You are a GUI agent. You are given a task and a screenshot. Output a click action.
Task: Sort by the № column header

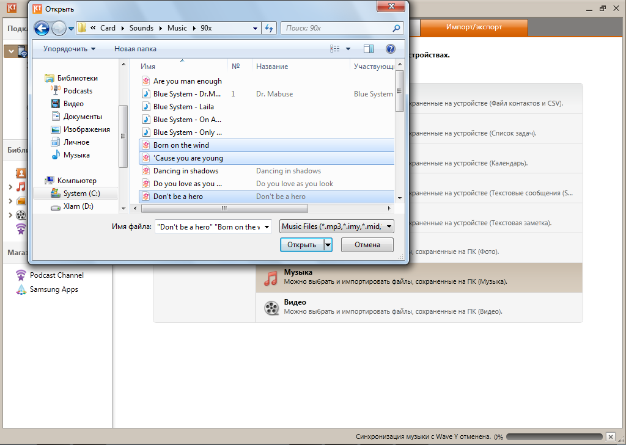click(236, 67)
